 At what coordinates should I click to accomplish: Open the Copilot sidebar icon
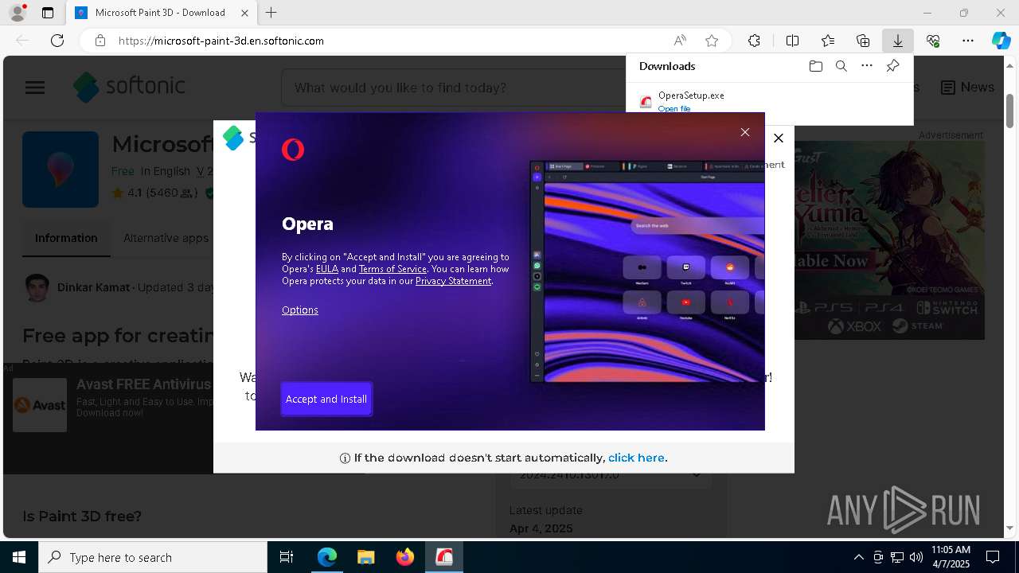[1001, 41]
